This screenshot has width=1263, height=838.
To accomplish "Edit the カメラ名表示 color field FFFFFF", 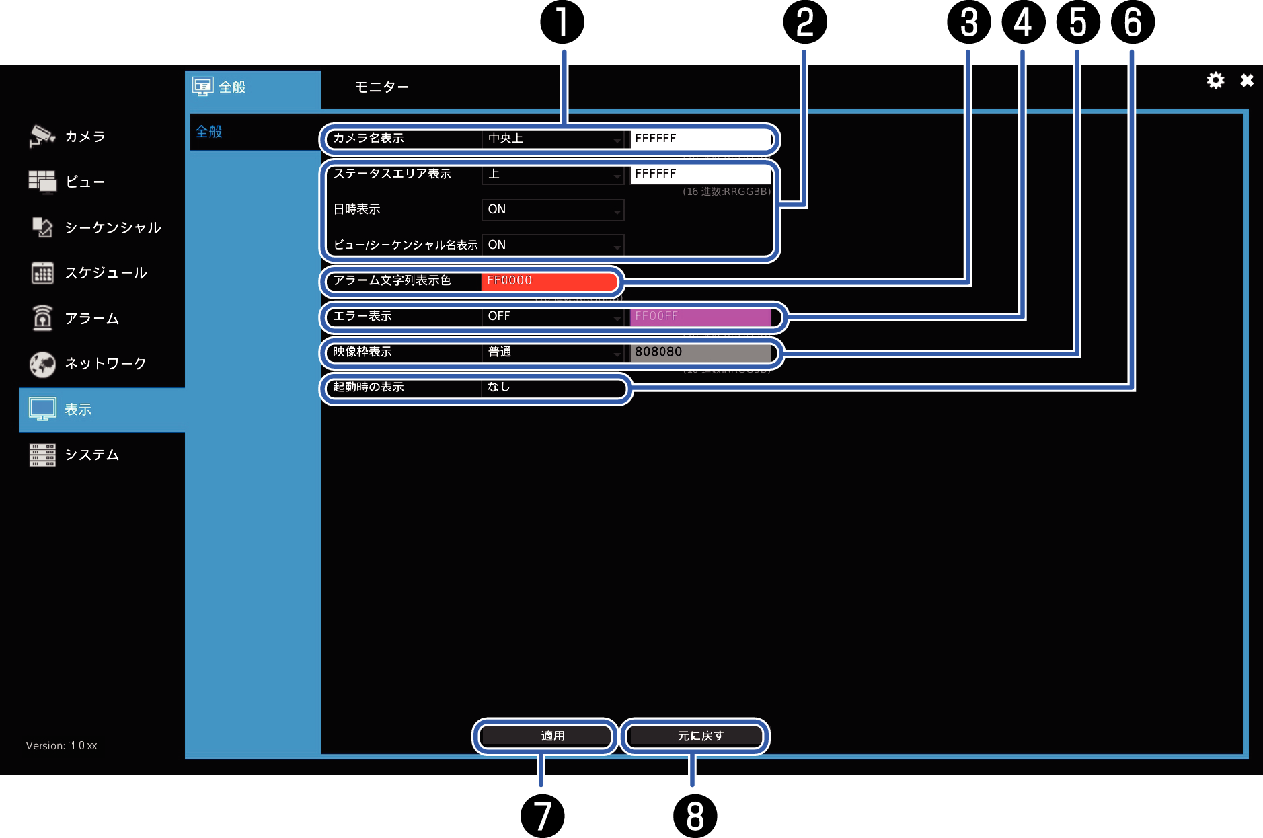I will 701,139.
